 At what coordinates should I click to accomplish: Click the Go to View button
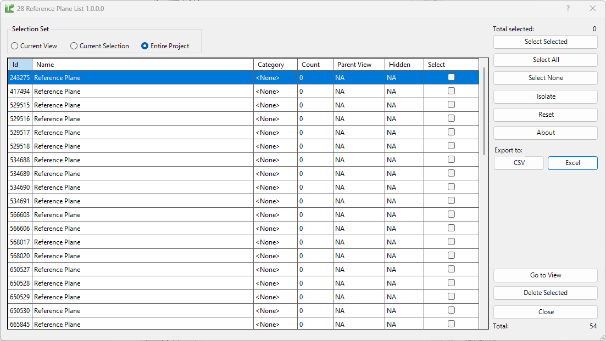tap(545, 275)
